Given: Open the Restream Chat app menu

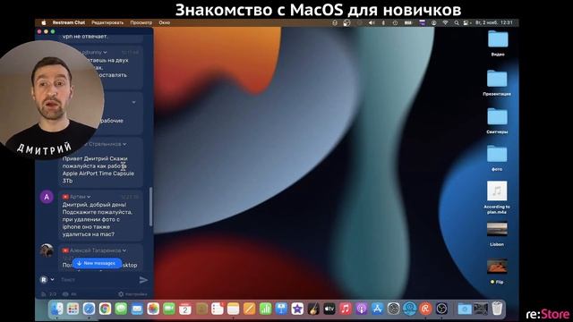Looking at the screenshot, I should pos(69,22).
